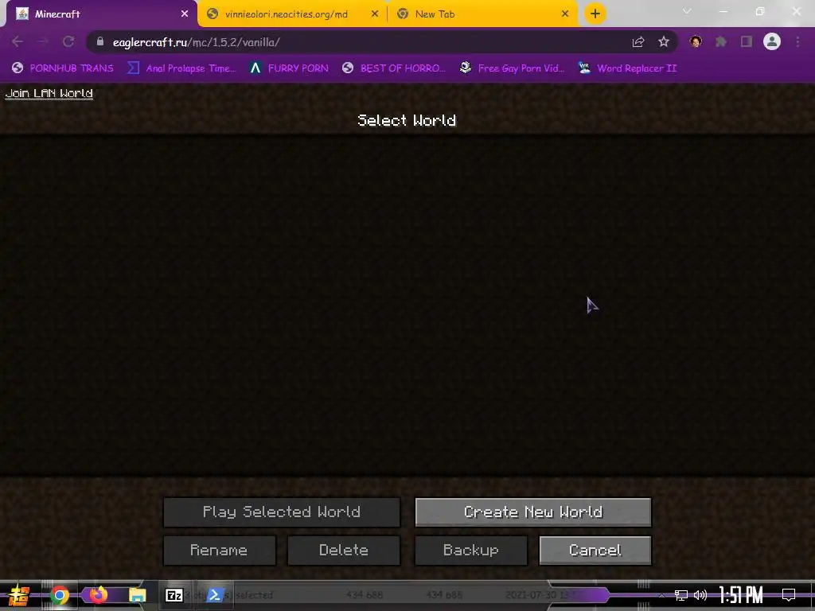Bookmark this page with the star icon
The width and height of the screenshot is (815, 611).
pos(663,42)
